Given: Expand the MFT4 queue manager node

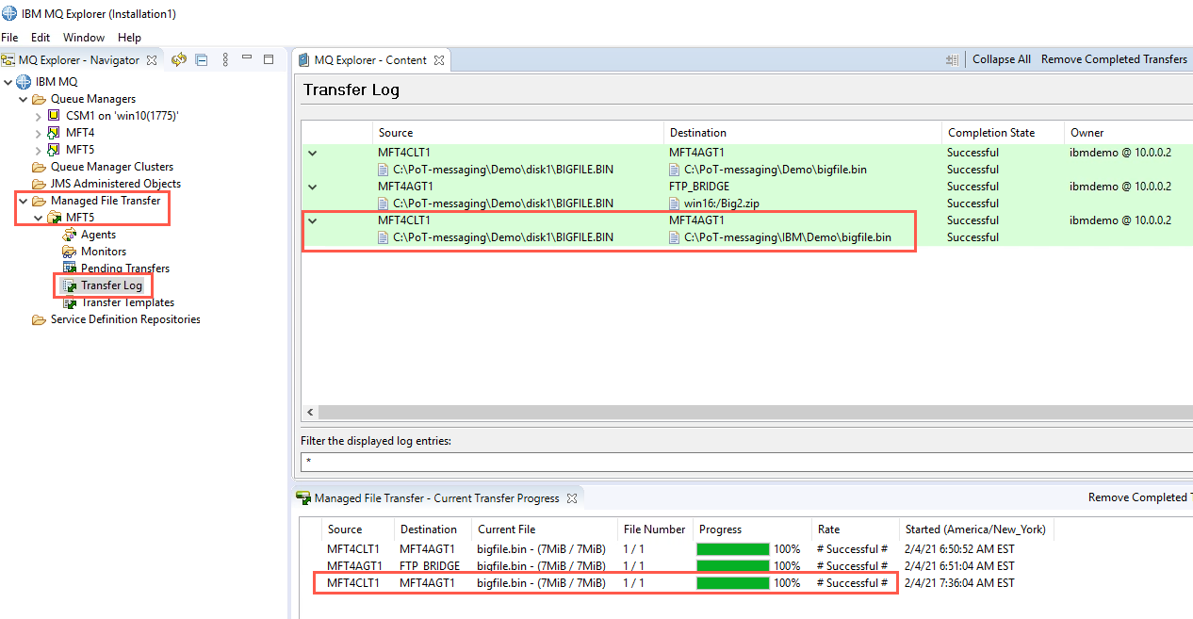Looking at the screenshot, I should click(x=39, y=133).
